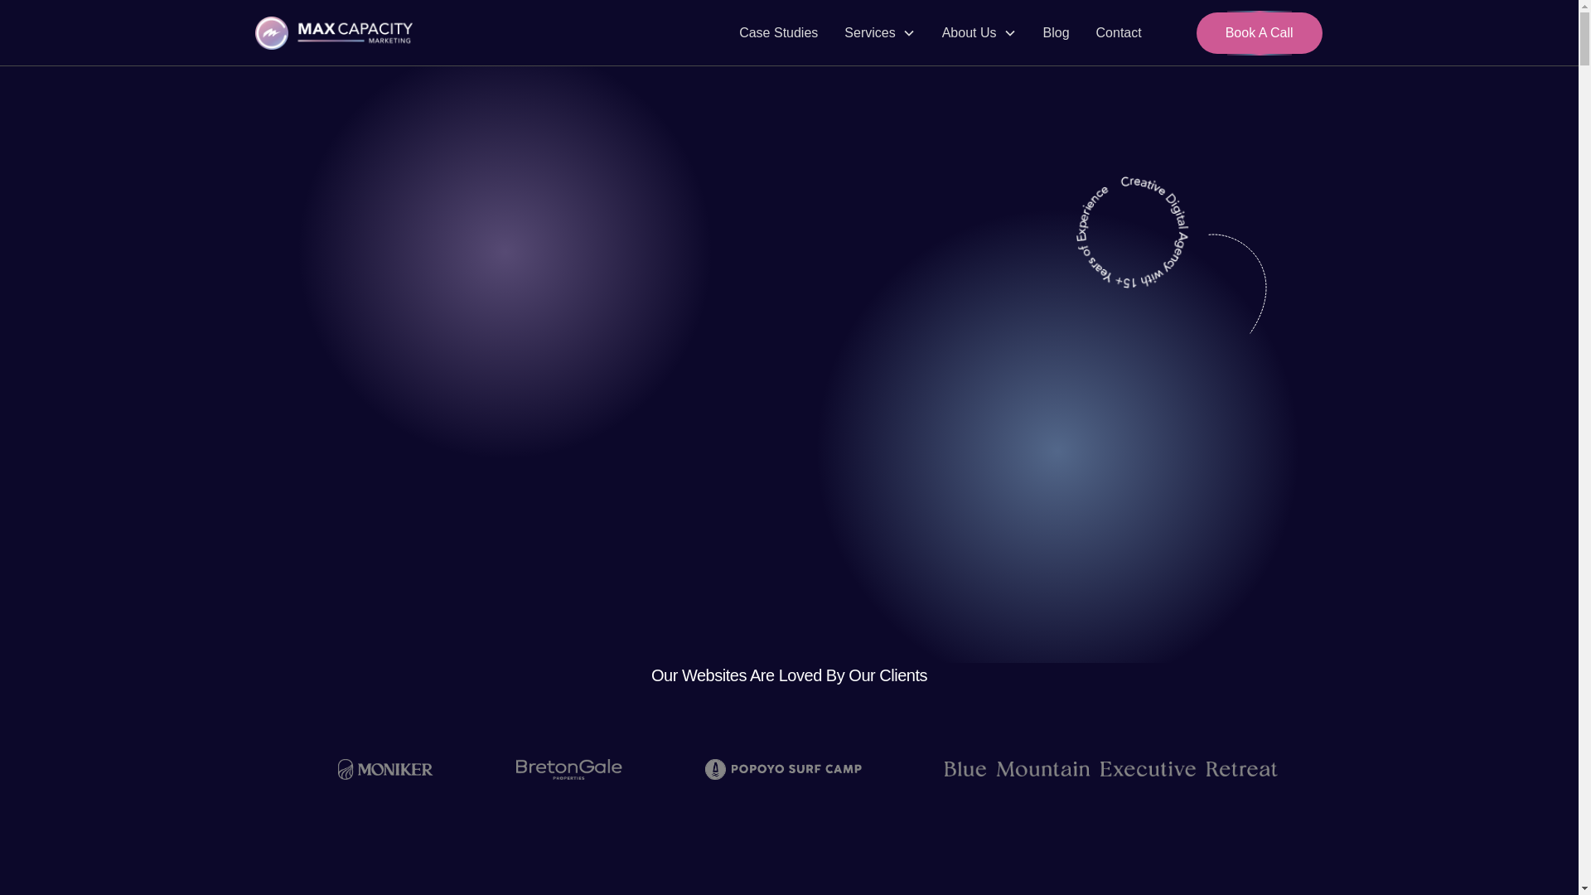
Task: Open the Services menu
Action: click(x=869, y=33)
